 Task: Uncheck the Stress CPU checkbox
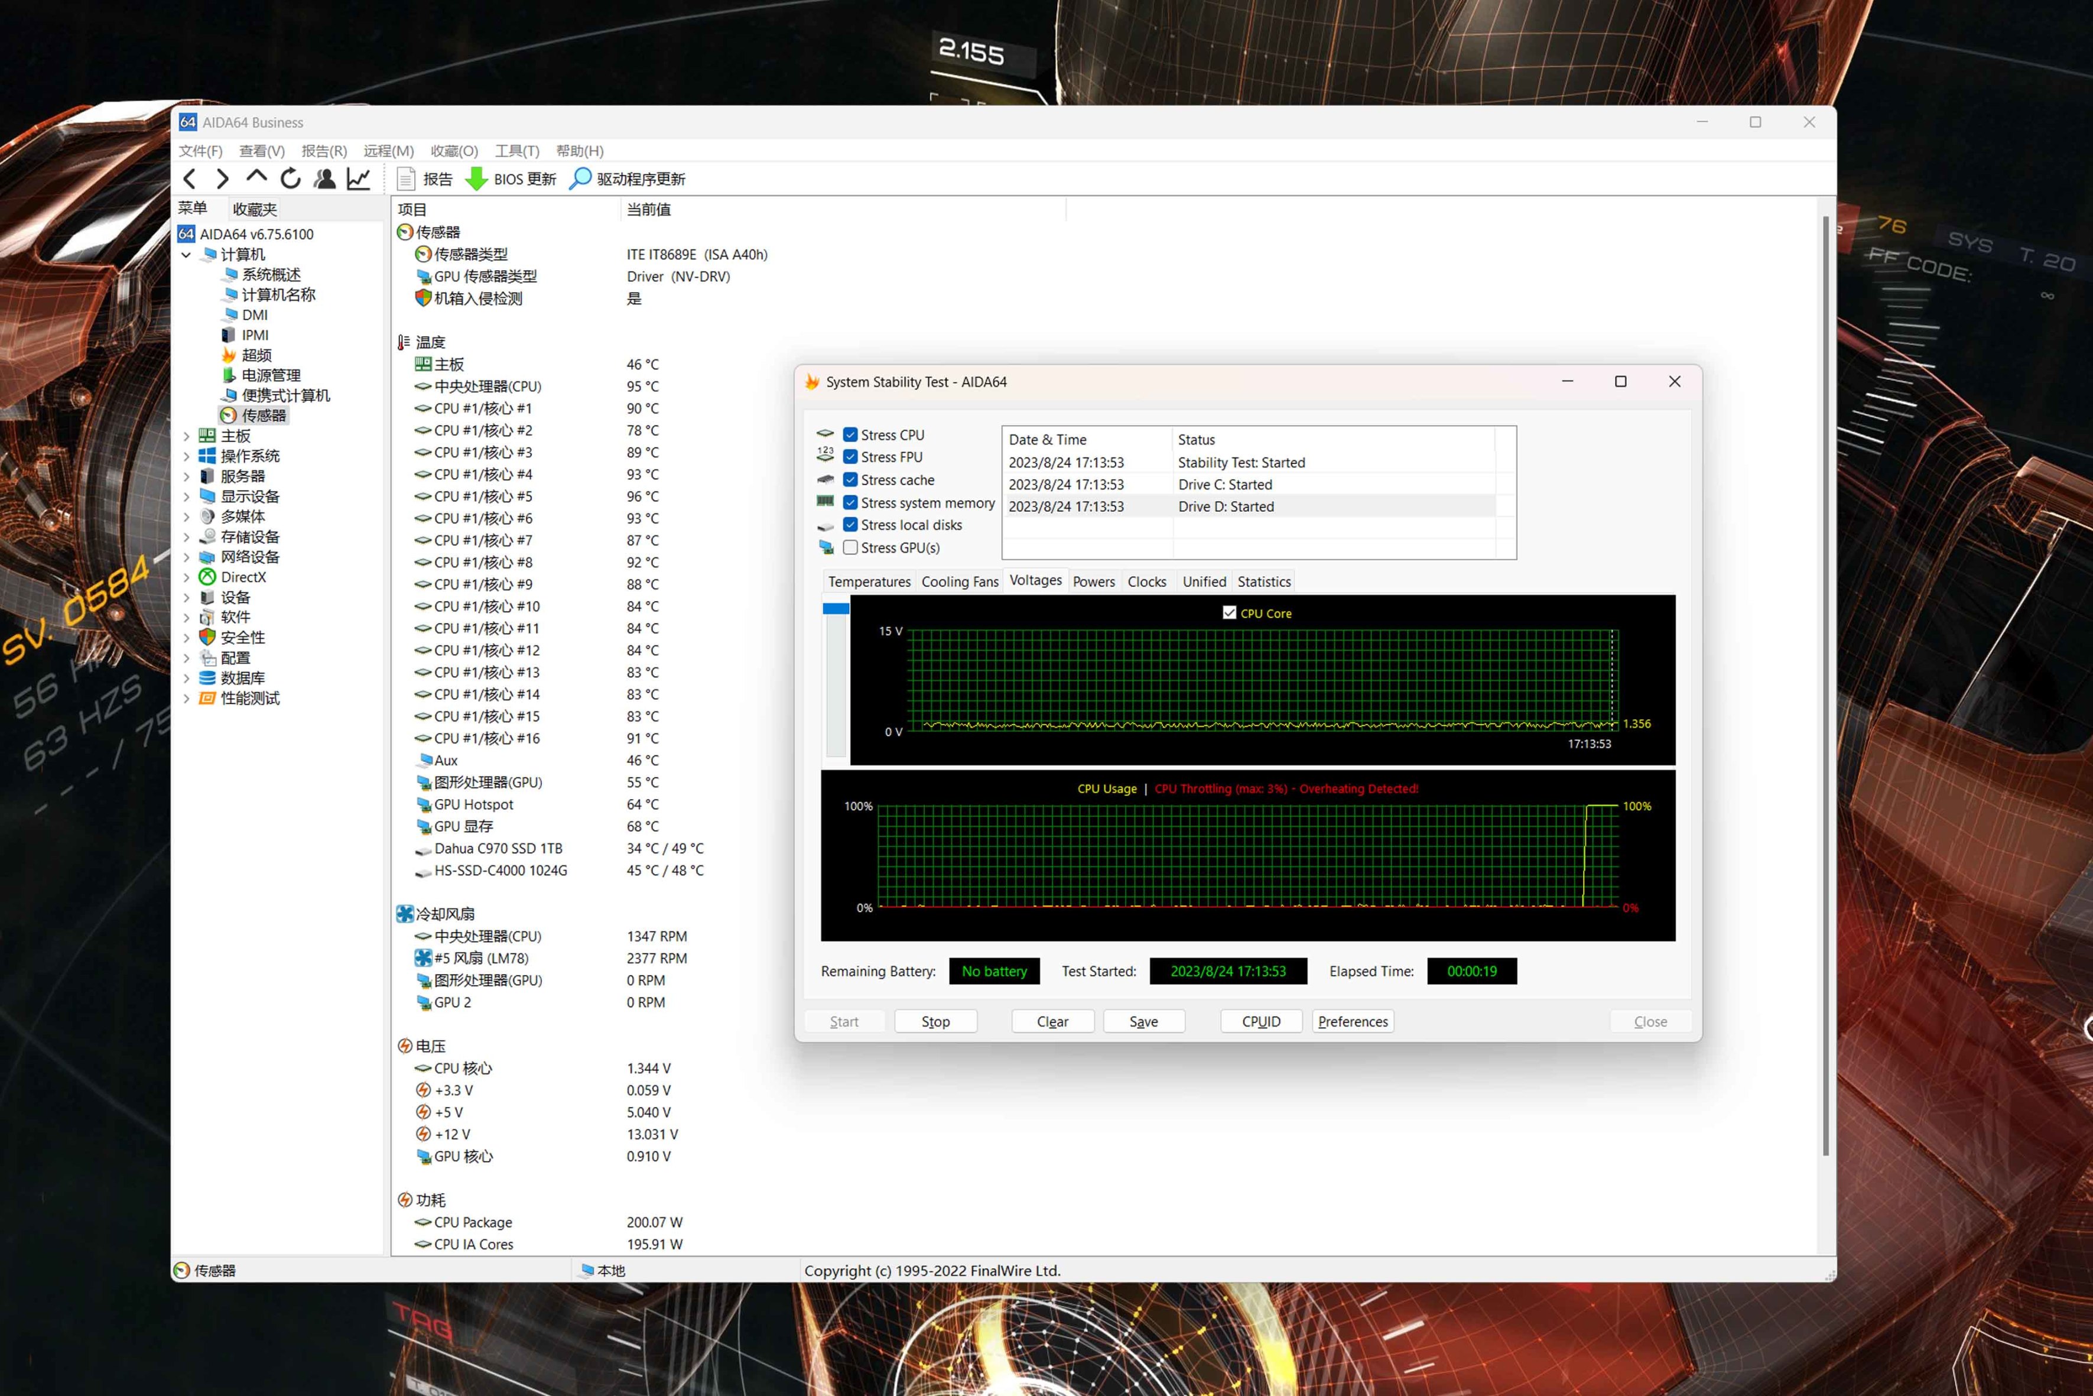tap(851, 434)
